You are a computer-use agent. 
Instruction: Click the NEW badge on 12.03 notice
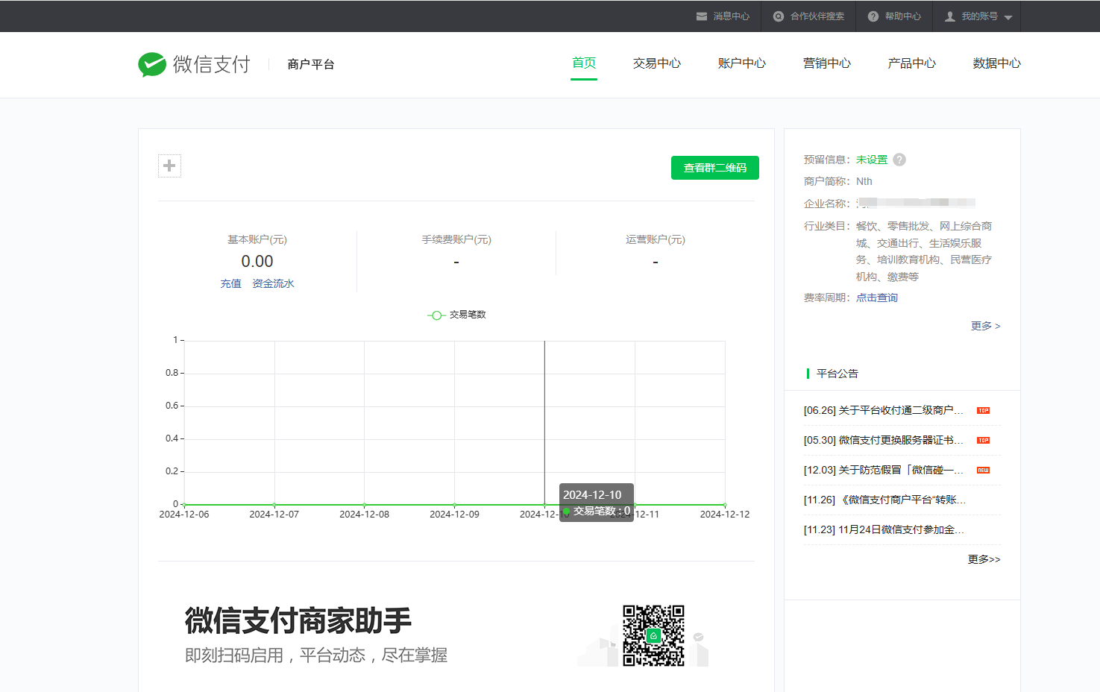pyautogui.click(x=984, y=471)
